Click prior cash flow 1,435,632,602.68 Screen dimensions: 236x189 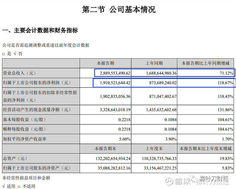coord(161,110)
